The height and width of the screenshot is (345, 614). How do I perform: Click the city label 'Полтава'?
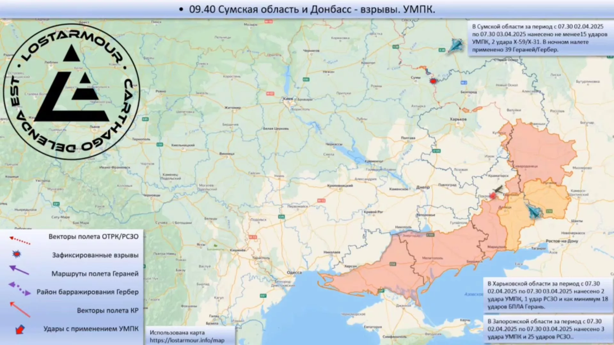(408, 138)
